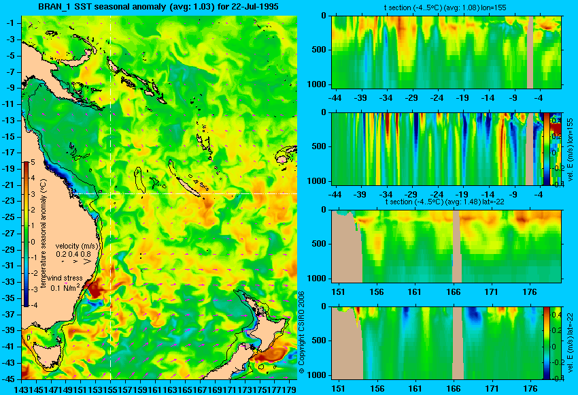Click latitude label '-23' on the map's left axis
This screenshot has height=395, width=578.
tap(8, 201)
